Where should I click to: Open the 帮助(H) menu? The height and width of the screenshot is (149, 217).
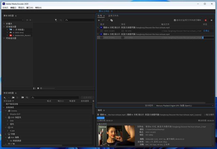tap(38, 8)
